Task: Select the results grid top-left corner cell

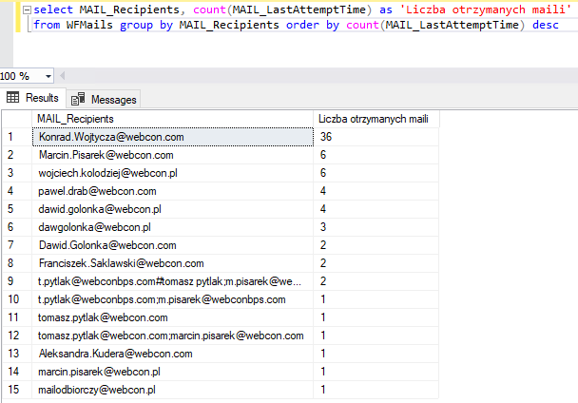Action: [x=17, y=119]
